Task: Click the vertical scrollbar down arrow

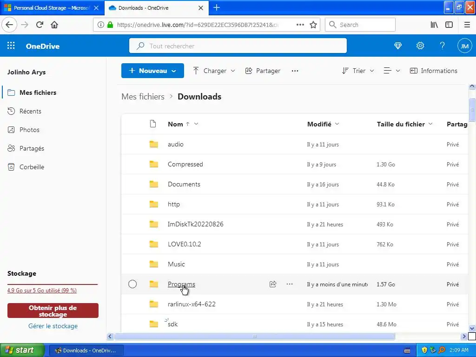Action: (472, 328)
